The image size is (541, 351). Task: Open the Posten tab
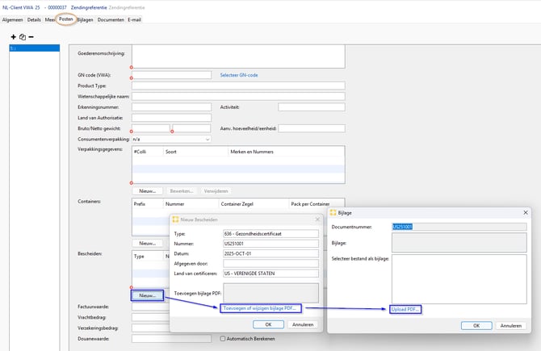point(65,19)
